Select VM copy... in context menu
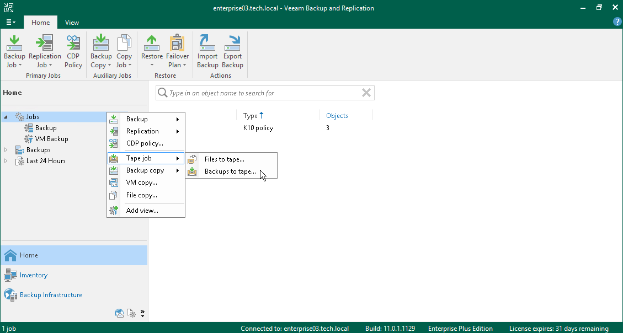The image size is (623, 333). point(146,182)
